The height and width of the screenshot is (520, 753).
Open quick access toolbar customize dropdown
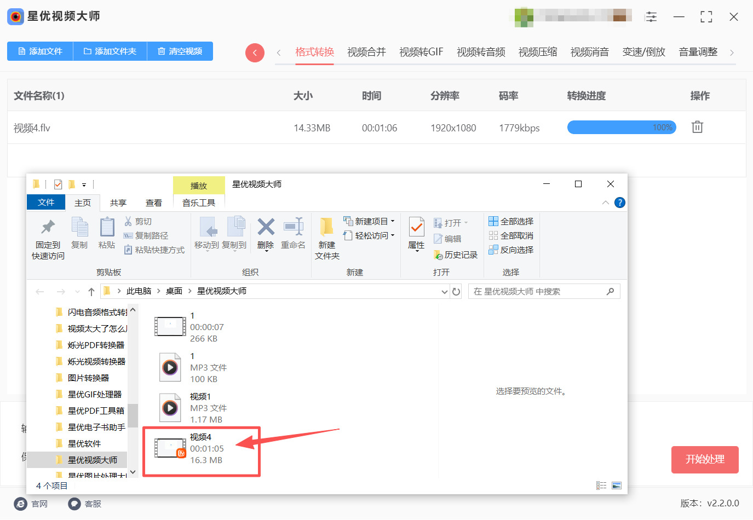[x=84, y=185]
